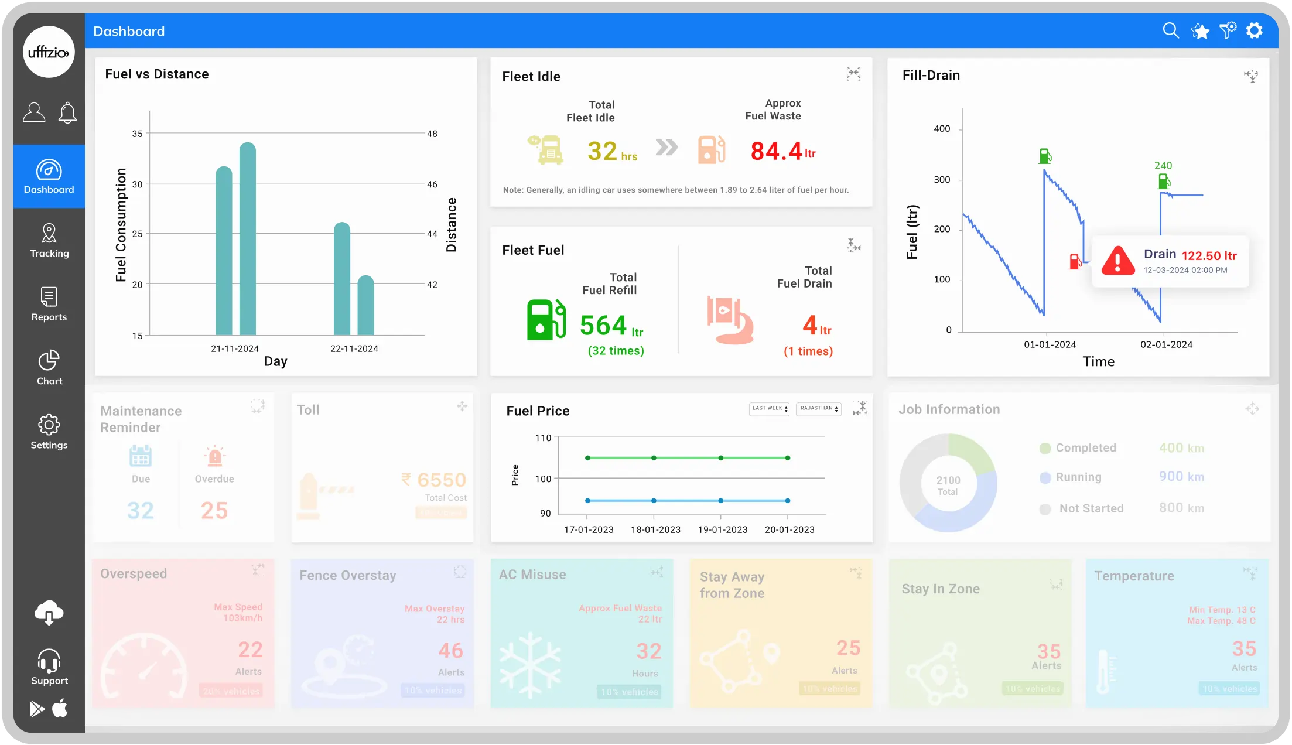Expand the Fill-Drain widget
Screen dimensions: 1292x745
(1251, 76)
